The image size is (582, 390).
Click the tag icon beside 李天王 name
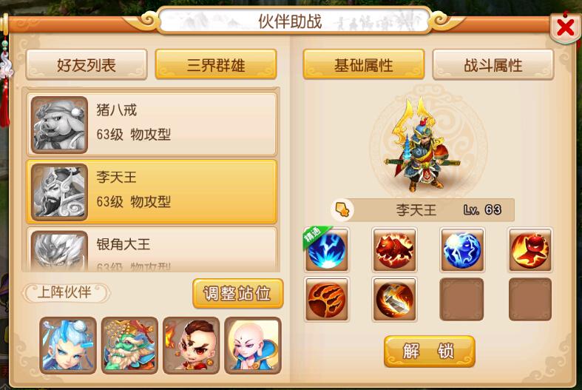pyautogui.click(x=342, y=210)
